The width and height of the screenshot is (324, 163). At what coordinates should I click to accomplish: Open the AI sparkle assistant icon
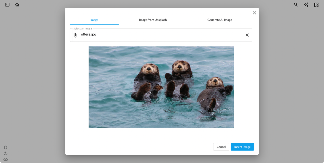point(306,5)
